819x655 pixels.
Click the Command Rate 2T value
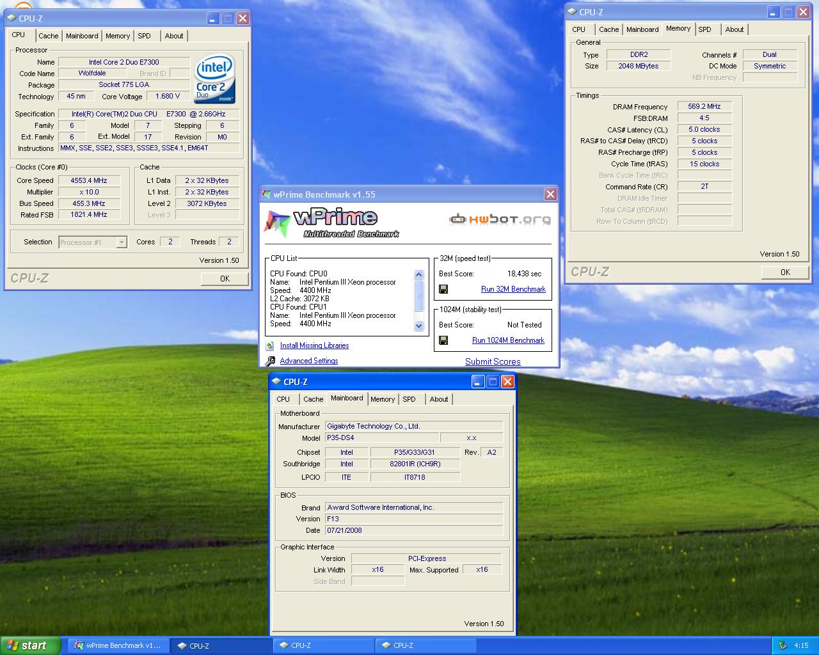[x=704, y=186]
